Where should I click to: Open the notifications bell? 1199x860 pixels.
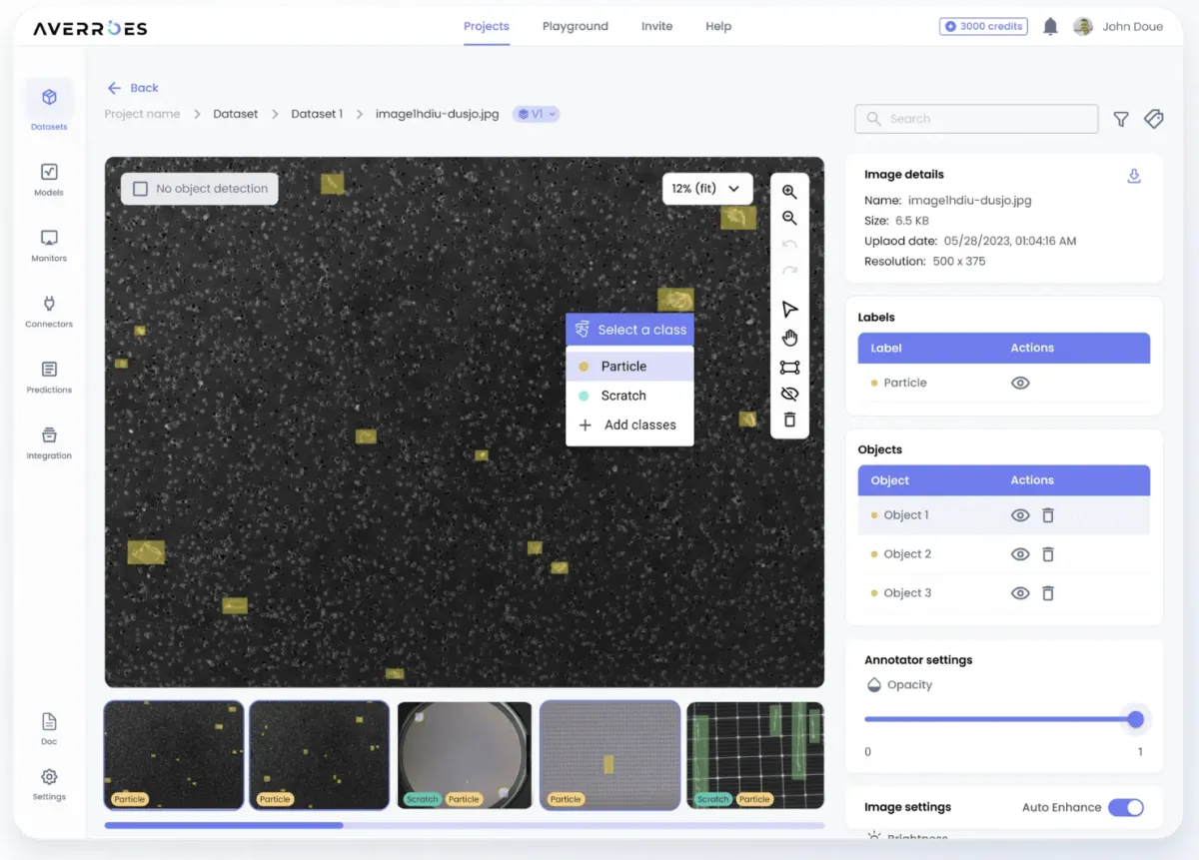coord(1050,27)
